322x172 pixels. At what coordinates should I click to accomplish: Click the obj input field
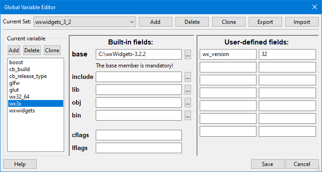[139, 102]
